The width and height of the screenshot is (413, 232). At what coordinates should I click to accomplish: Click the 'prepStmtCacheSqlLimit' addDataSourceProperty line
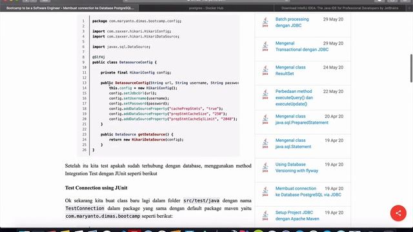[173, 119]
